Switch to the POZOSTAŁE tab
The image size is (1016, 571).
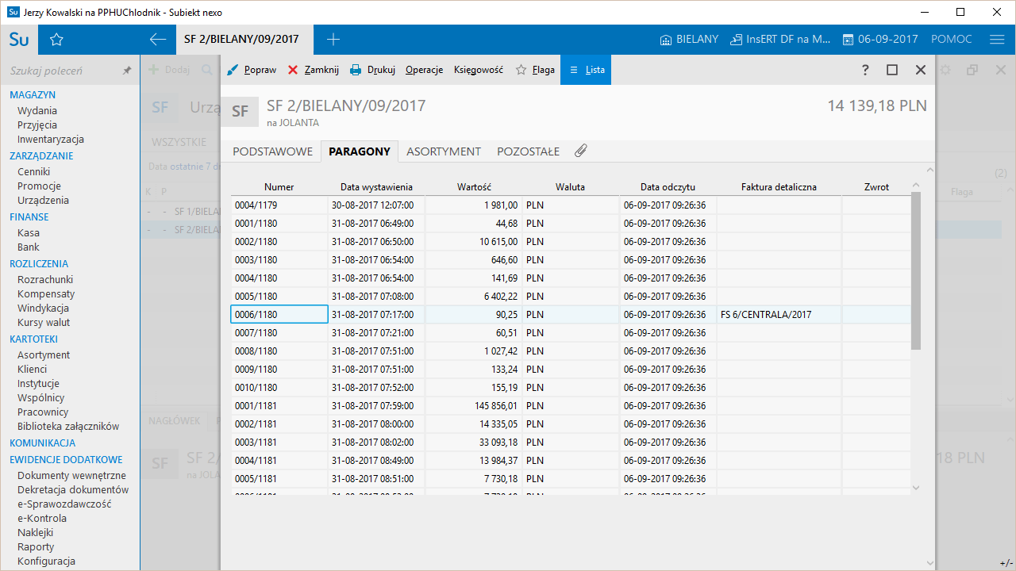tap(528, 151)
